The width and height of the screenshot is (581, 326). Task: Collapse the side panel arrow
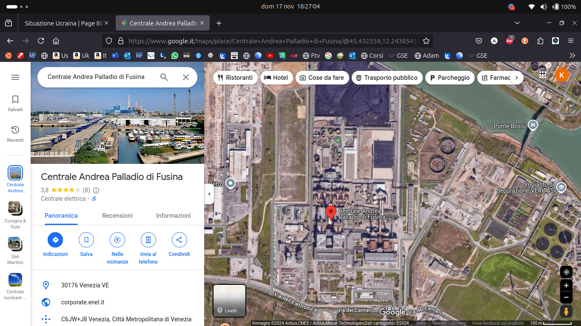(x=209, y=194)
